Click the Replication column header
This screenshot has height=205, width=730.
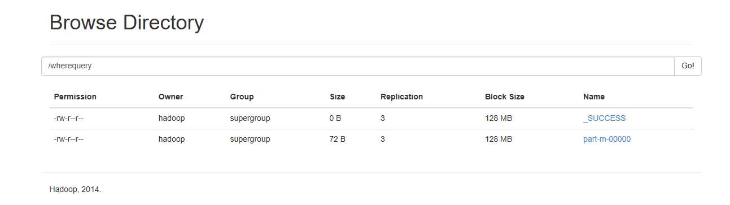[401, 97]
